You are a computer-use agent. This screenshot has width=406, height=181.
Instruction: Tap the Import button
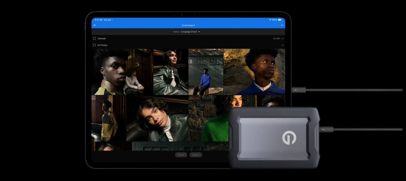196,155
